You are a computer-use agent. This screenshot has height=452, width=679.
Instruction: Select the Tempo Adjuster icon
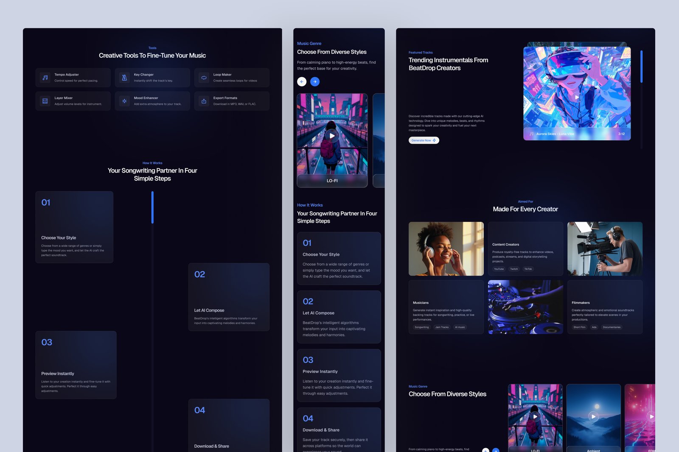tap(45, 77)
